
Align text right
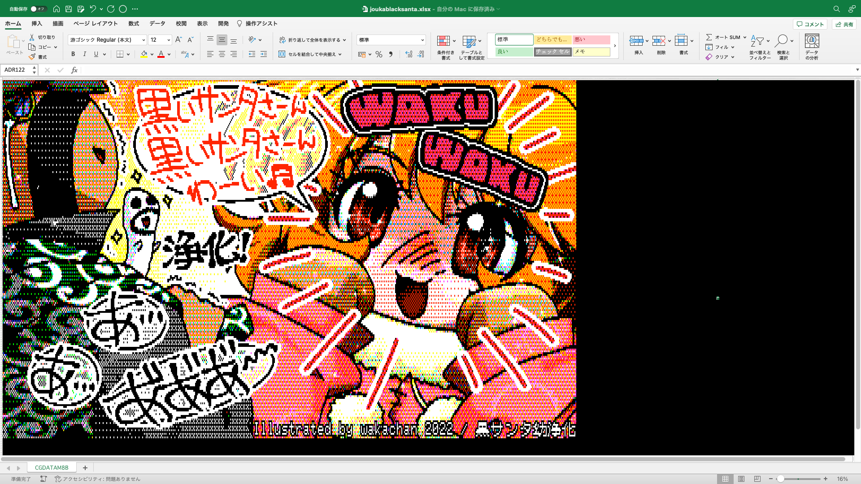[x=234, y=54]
